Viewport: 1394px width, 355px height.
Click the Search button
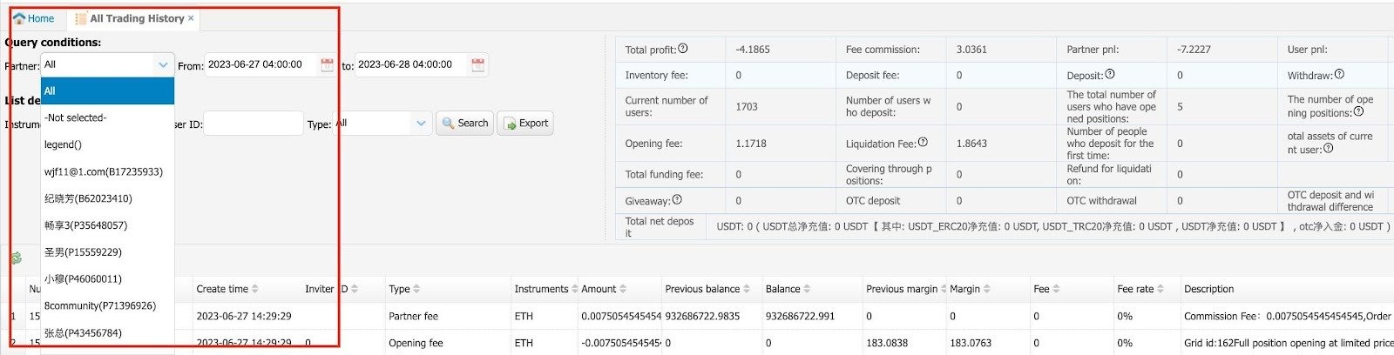point(464,124)
